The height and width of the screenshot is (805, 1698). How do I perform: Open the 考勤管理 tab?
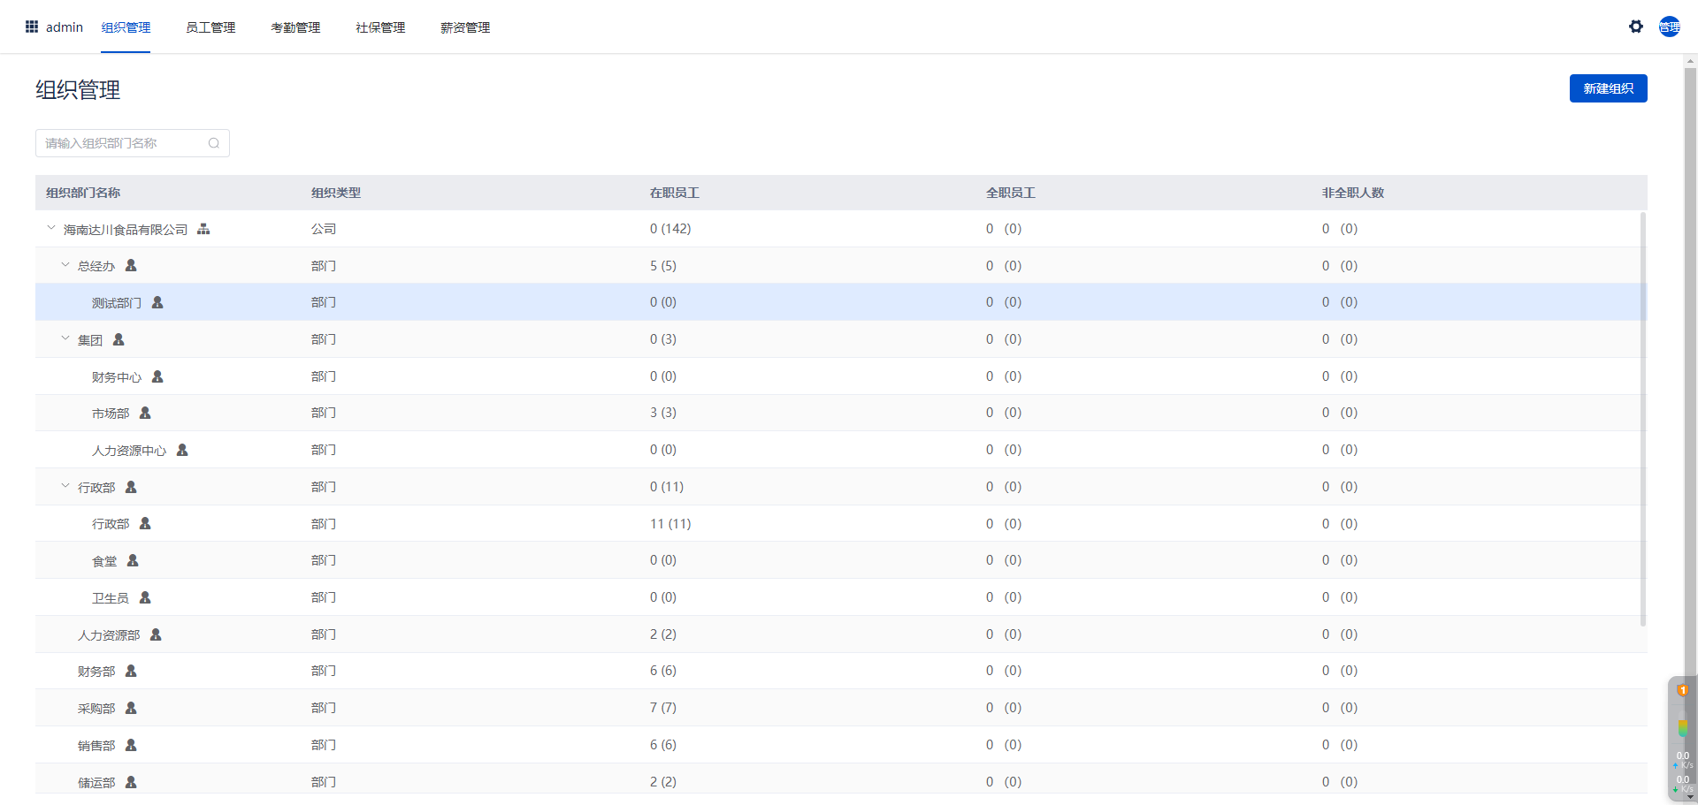(x=295, y=27)
